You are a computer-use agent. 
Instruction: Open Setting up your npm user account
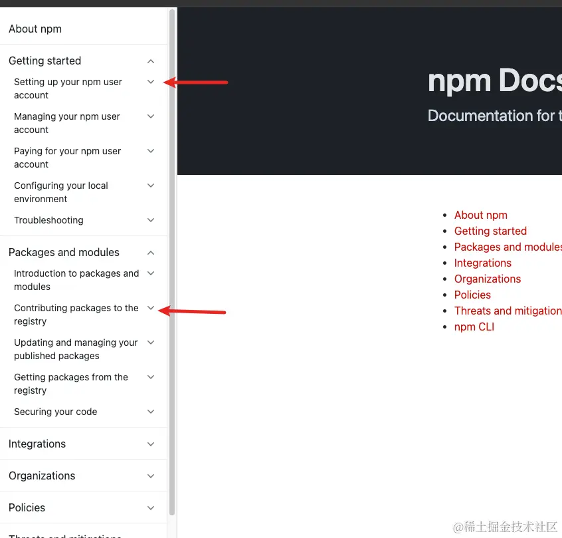(68, 88)
